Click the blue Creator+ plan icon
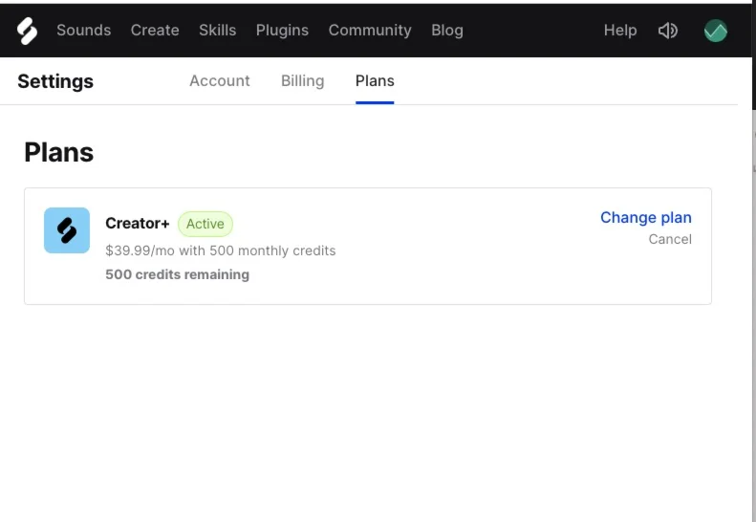 coord(67,230)
